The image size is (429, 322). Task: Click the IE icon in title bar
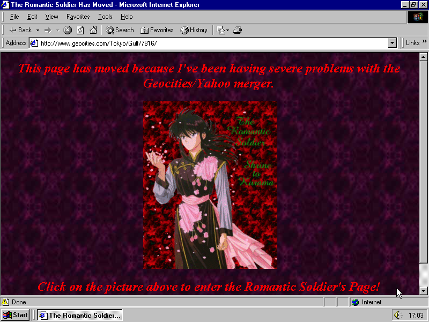5,5
